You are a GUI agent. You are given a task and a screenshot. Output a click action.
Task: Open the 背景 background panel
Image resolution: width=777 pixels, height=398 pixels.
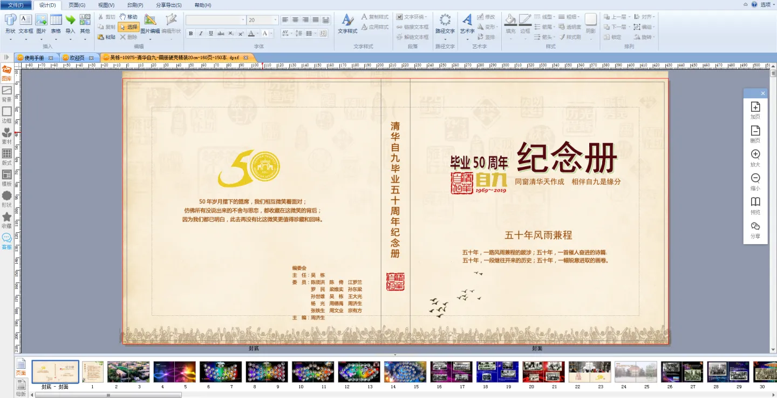[6, 95]
